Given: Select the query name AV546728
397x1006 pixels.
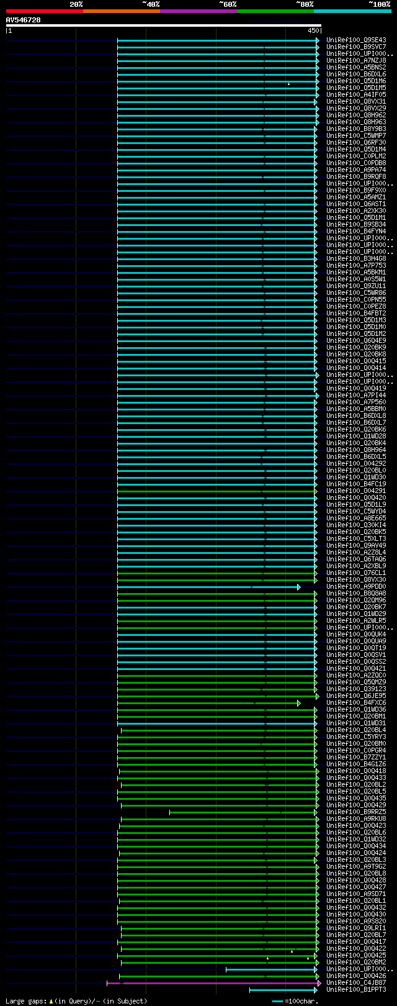Looking at the screenshot, I should (24, 20).
